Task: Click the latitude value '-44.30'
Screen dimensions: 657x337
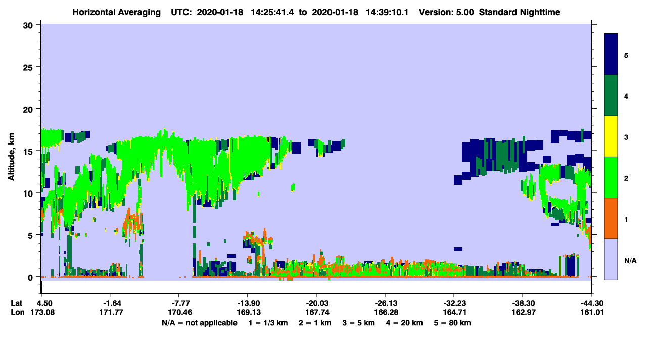Action: click(591, 303)
